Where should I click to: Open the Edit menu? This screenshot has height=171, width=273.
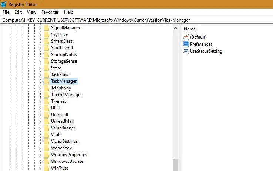[18, 12]
